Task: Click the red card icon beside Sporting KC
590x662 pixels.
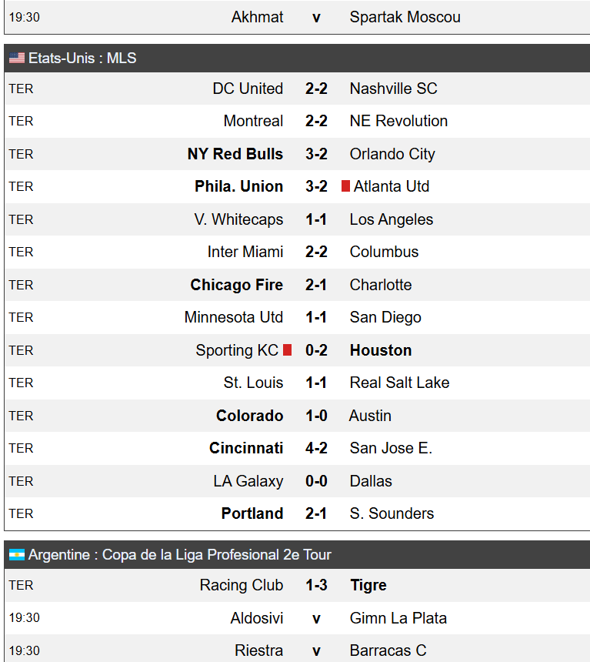Action: tap(288, 350)
